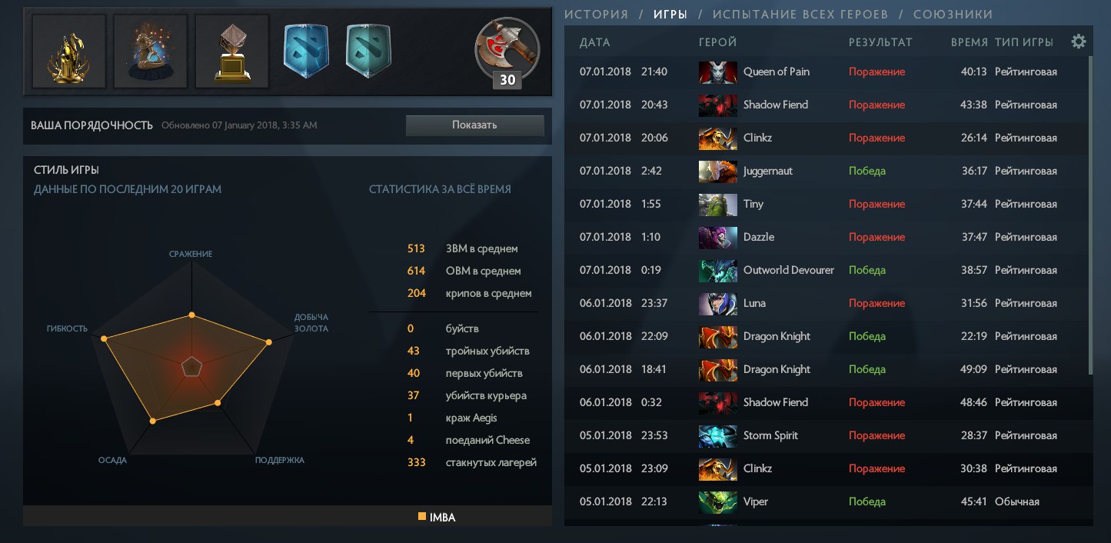This screenshot has height=543, width=1111.
Task: Sort matches by Дата column header
Action: coord(595,42)
